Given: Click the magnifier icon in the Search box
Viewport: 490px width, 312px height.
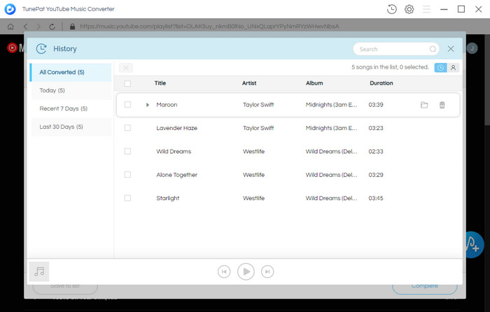Looking at the screenshot, I should point(433,49).
